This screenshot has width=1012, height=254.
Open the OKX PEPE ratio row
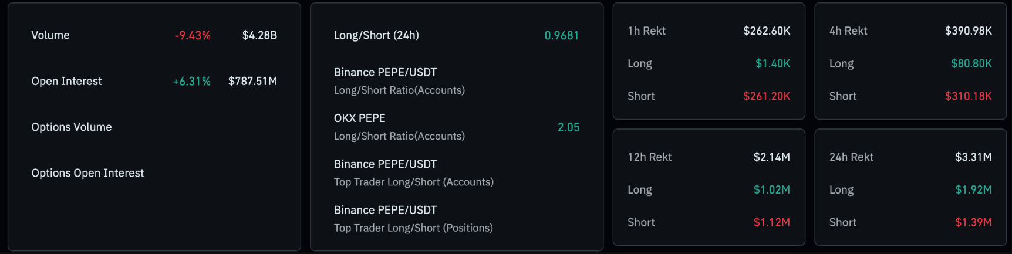[x=399, y=127]
